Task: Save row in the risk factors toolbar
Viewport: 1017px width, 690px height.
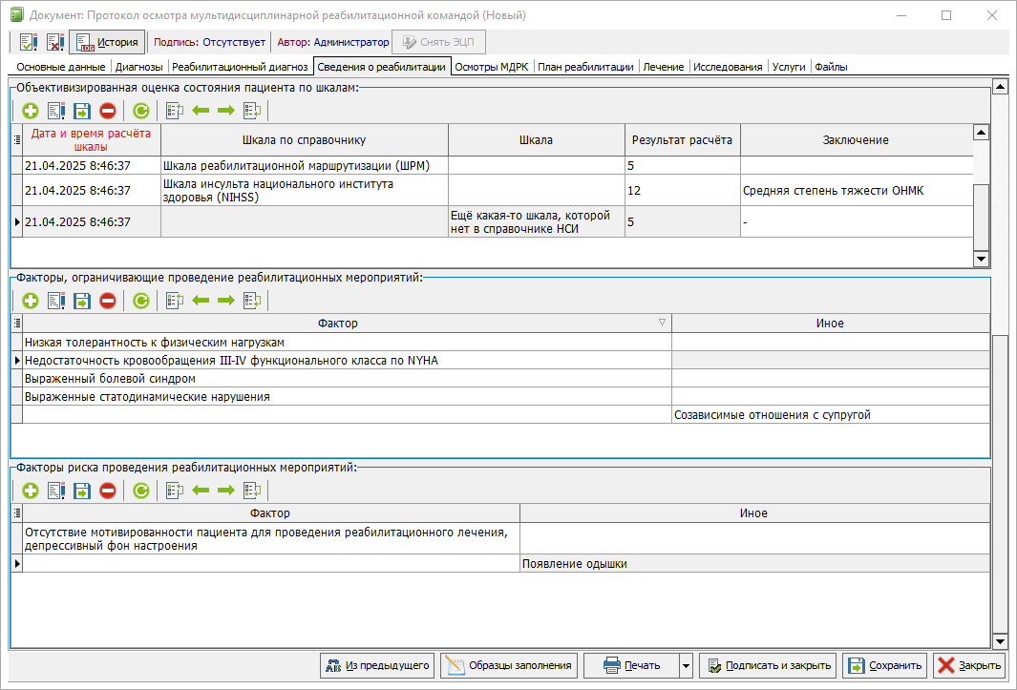Action: [82, 491]
